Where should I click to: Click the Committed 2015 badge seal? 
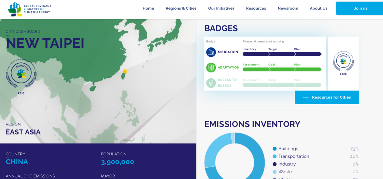(x=21, y=74)
